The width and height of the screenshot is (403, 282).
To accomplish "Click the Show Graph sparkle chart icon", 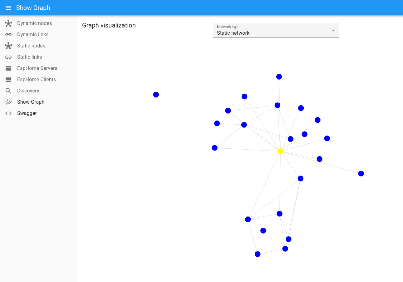I will coord(8,102).
